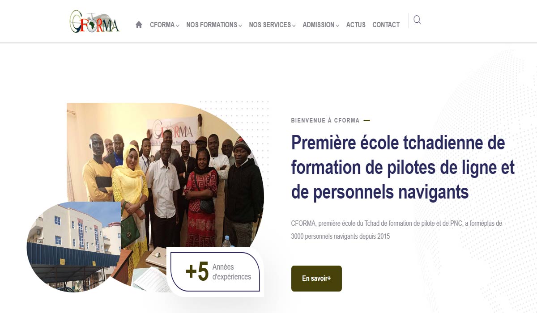Go to homepage via house icon
This screenshot has width=537, height=313.
tap(139, 25)
